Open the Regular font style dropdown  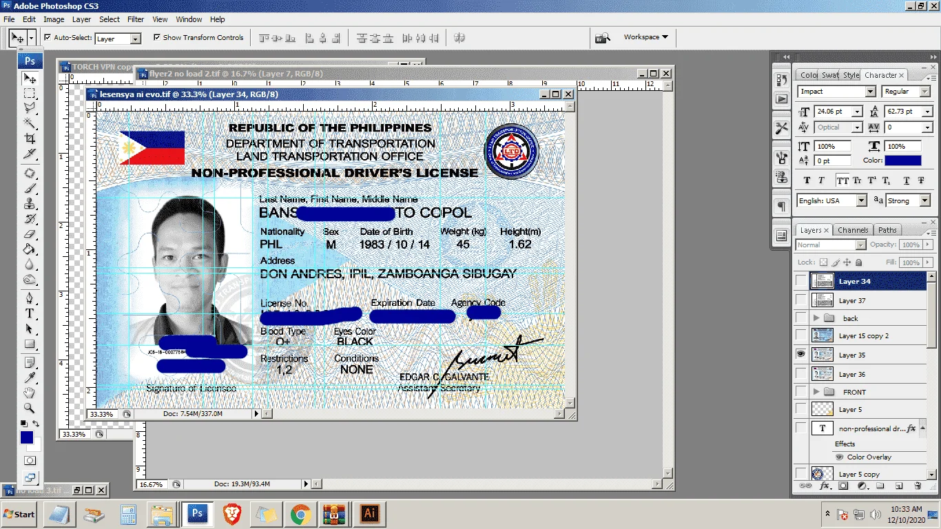[927, 92]
